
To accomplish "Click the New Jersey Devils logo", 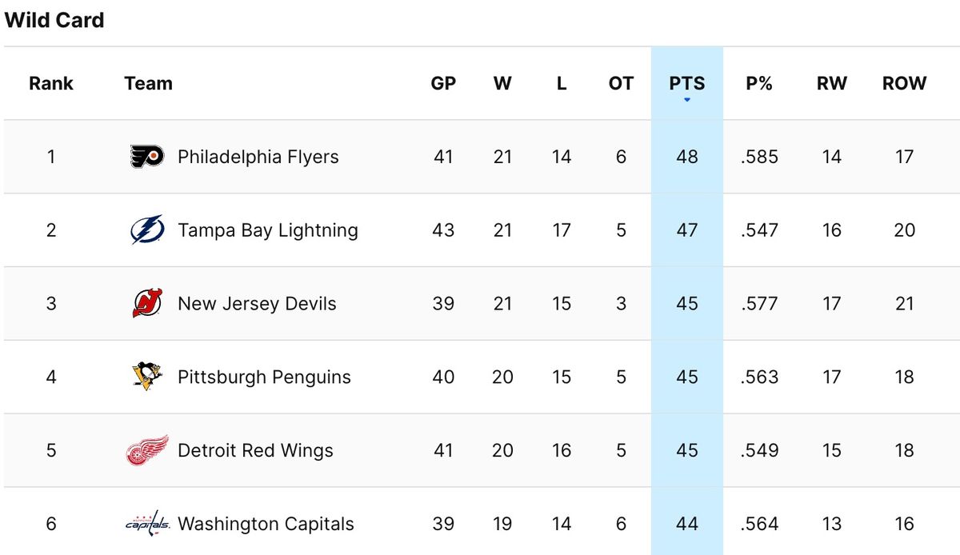I will (x=147, y=304).
